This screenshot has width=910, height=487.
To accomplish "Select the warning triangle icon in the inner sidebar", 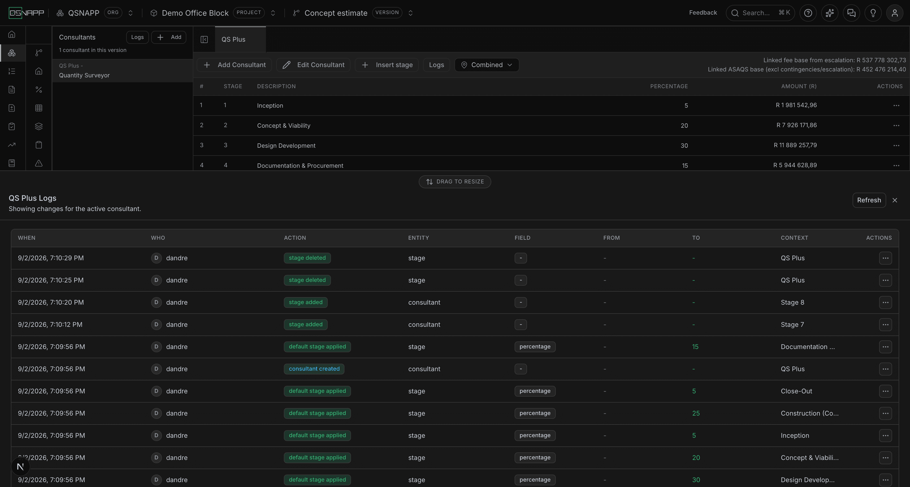I will [39, 163].
